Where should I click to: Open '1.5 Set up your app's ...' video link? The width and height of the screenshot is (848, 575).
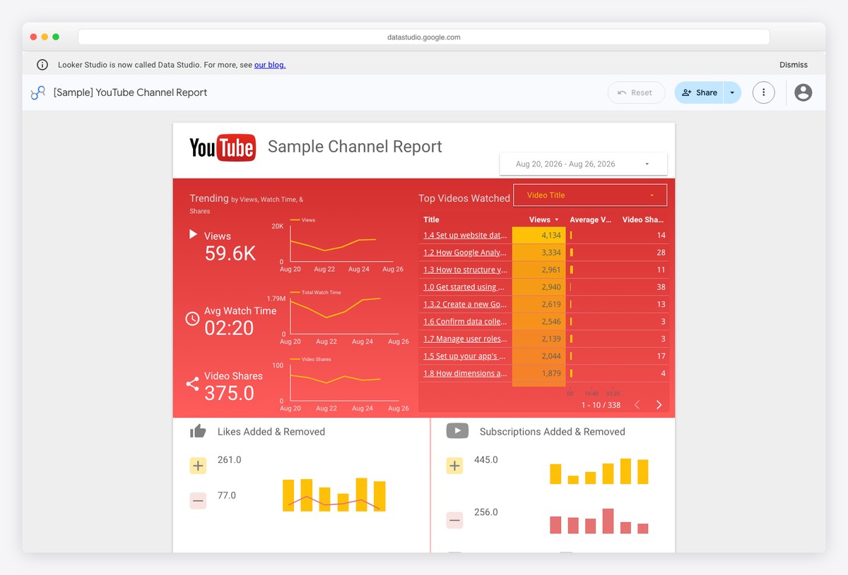click(x=465, y=356)
